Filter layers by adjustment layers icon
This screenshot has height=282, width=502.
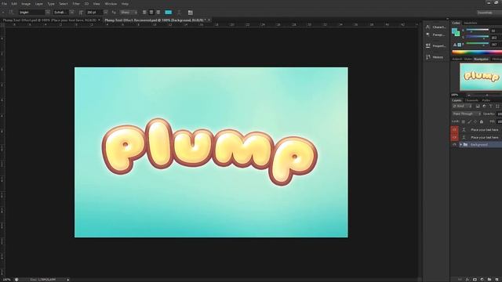point(484,107)
